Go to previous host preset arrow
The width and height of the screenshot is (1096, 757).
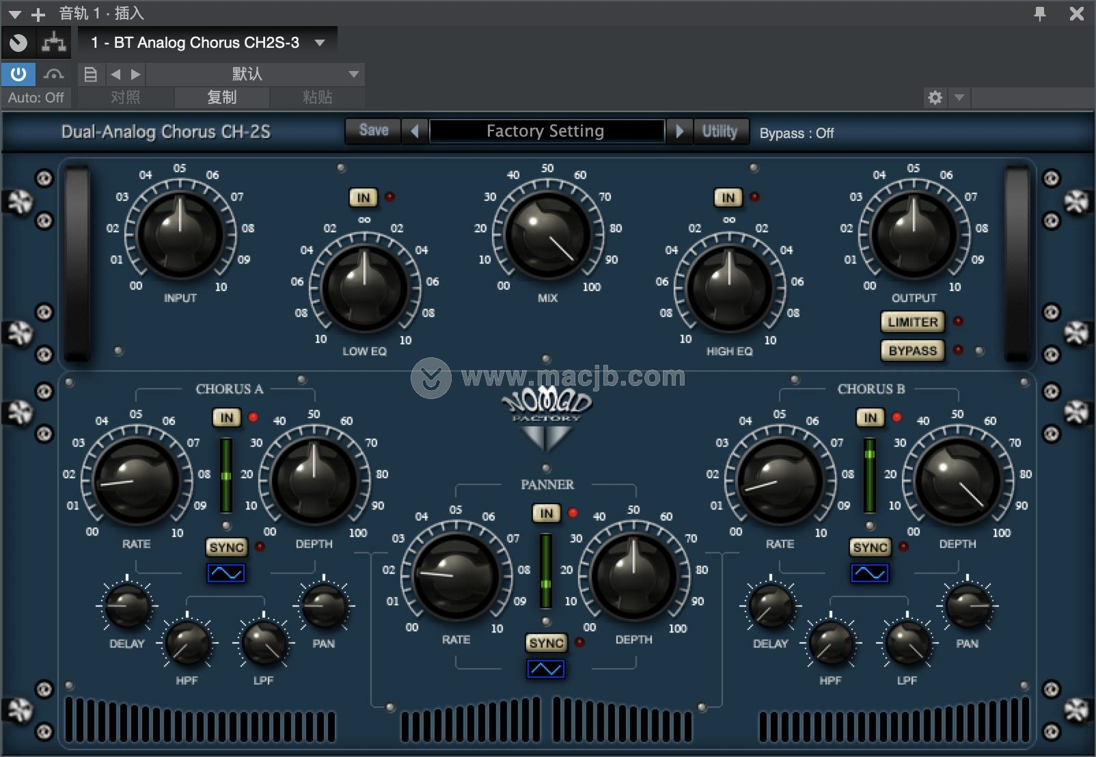point(115,74)
